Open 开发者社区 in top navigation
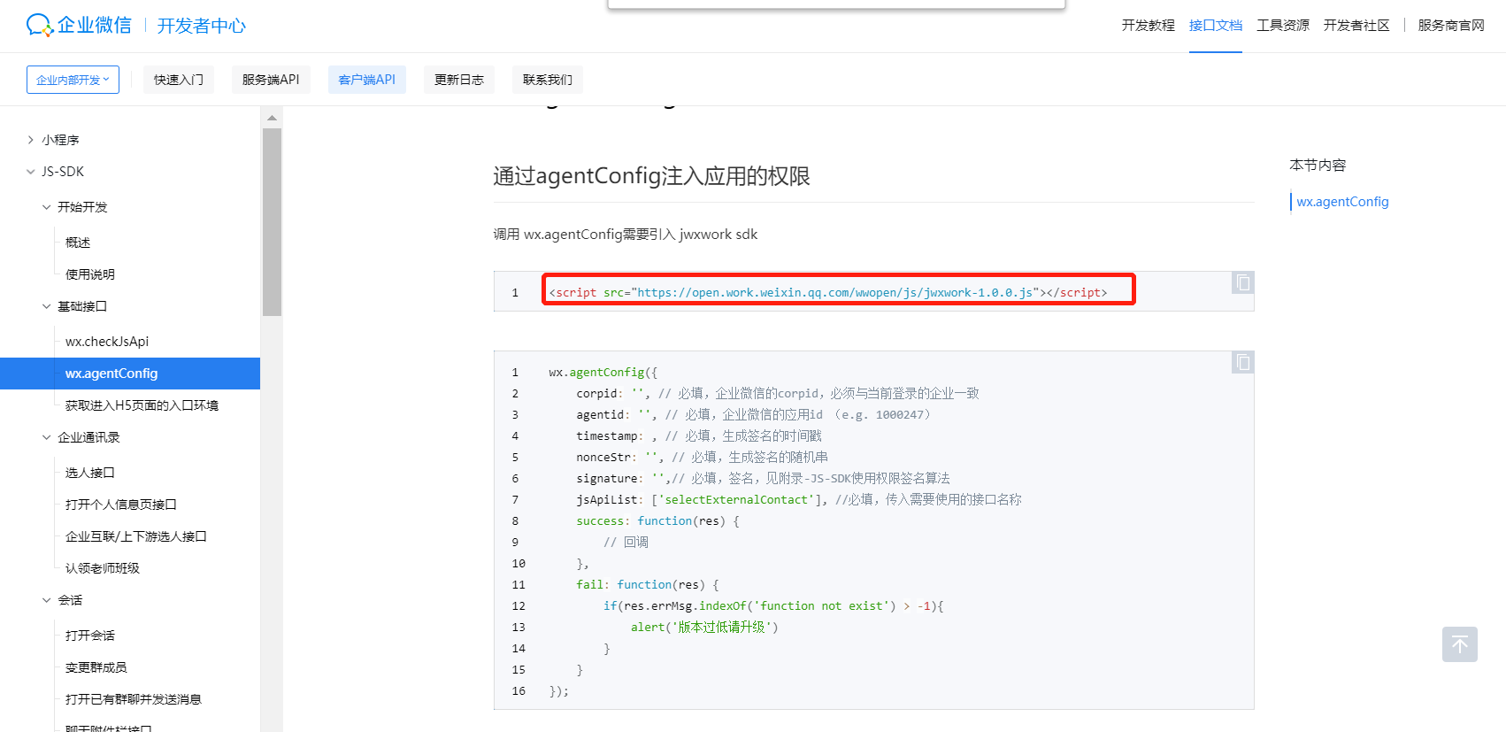1506x732 pixels. 1356,26
